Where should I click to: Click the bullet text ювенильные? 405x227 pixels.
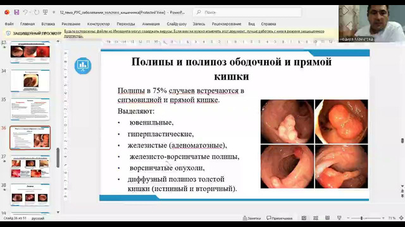coord(151,122)
